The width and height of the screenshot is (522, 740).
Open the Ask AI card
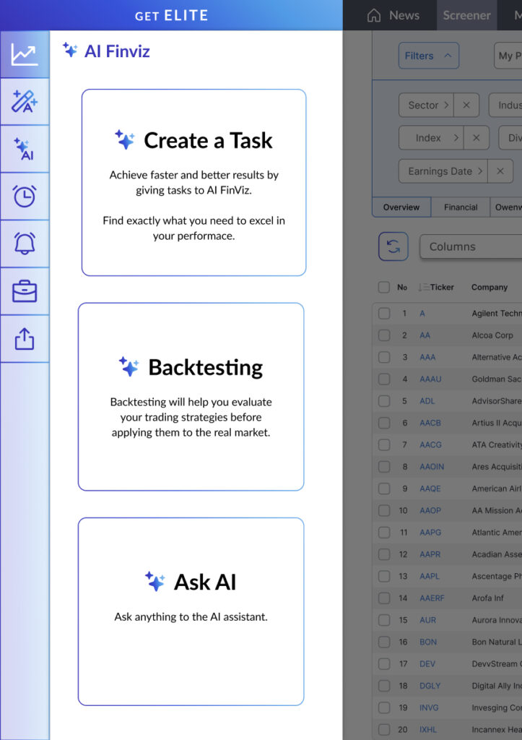pos(191,611)
